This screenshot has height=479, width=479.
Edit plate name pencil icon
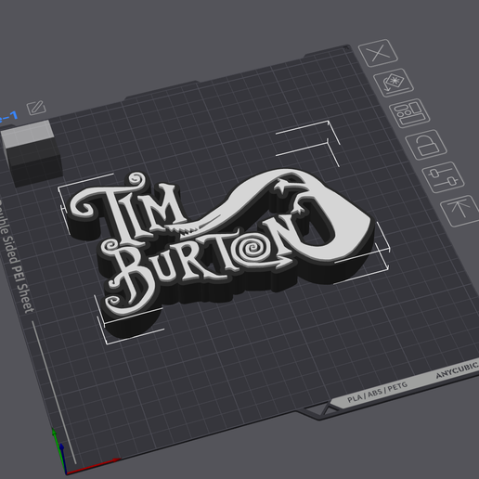[36, 108]
